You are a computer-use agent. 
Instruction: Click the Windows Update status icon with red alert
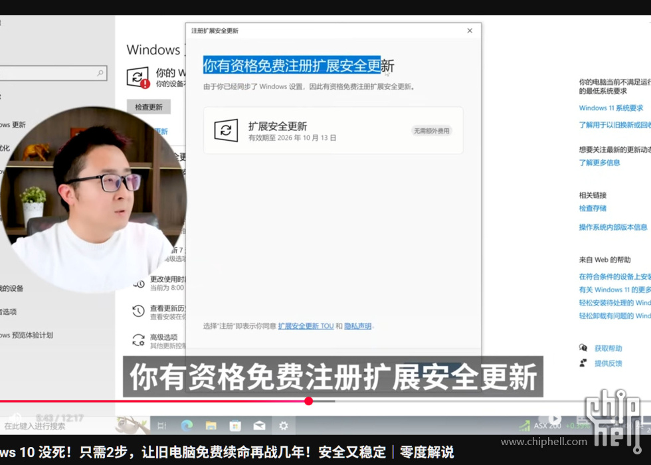coord(139,77)
